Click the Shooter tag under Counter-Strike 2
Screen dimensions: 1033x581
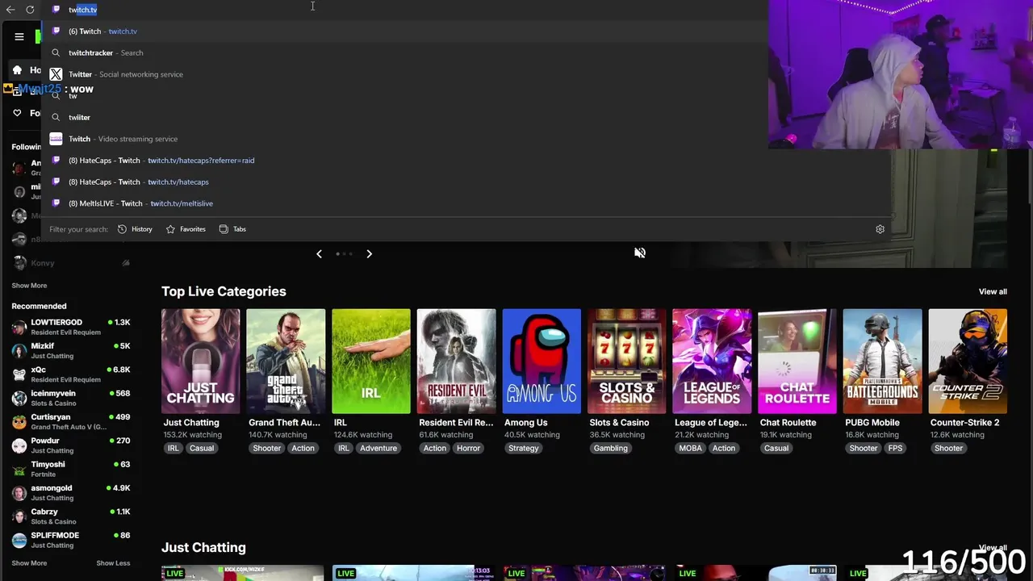[948, 449]
